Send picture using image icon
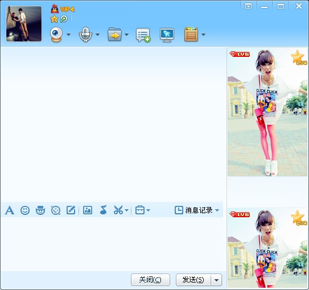This screenshot has width=309, height=290. pyautogui.click(x=88, y=210)
